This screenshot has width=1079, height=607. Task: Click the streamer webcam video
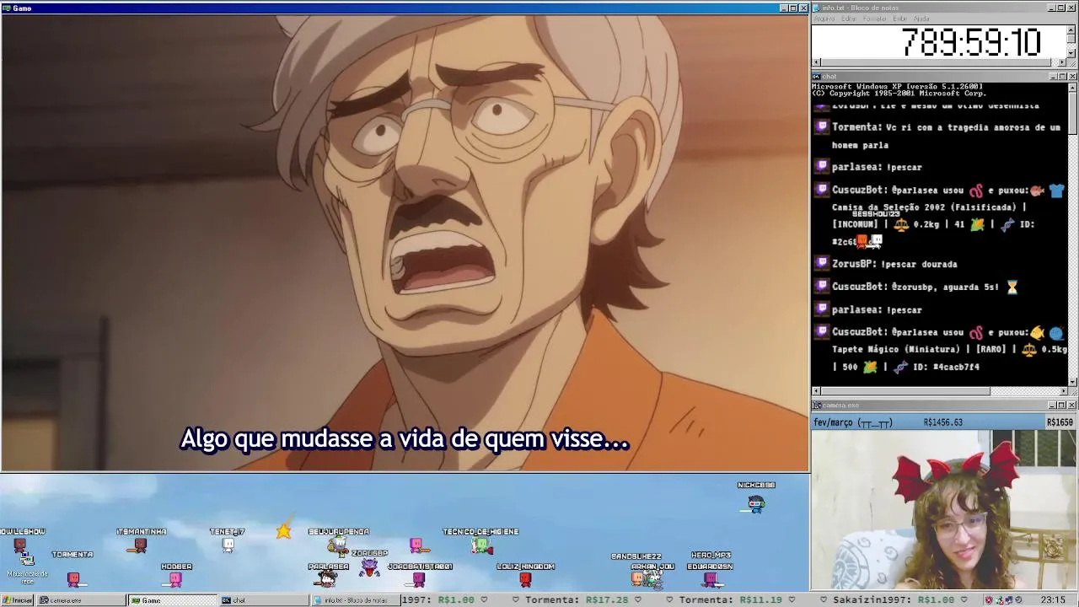pos(944,510)
